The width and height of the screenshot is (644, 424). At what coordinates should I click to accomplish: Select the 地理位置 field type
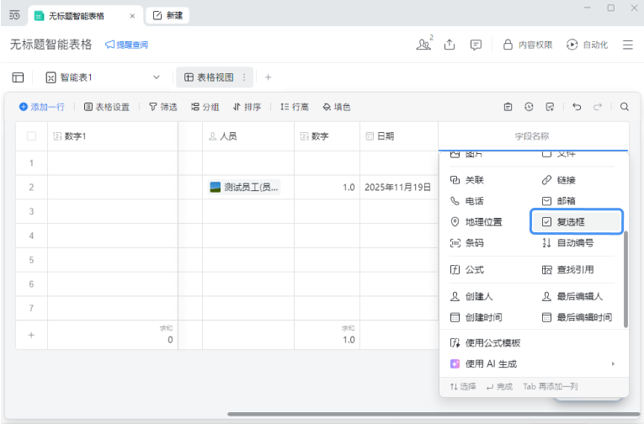(476, 222)
